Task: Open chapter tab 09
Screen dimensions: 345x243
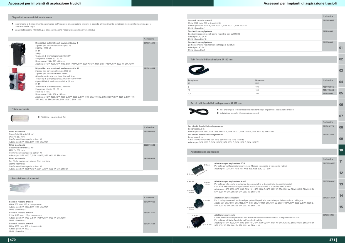Action: click(x=341, y=139)
